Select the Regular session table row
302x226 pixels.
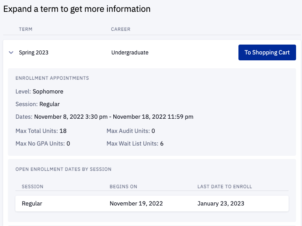coord(152,204)
